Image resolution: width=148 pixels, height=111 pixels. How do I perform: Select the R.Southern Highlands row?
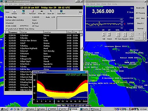(x=42, y=49)
